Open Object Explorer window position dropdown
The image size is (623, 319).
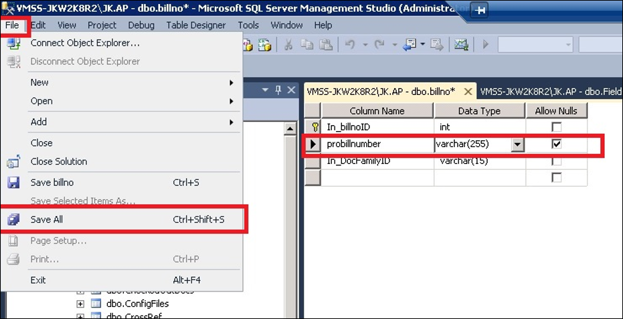(266, 90)
